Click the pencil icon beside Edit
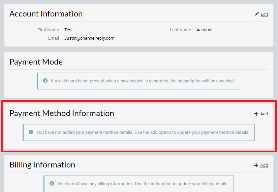Screen dimensions: 278x192 [x=256, y=14]
